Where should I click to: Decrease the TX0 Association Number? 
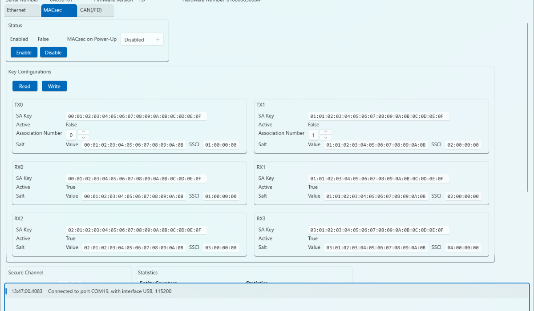click(x=84, y=137)
